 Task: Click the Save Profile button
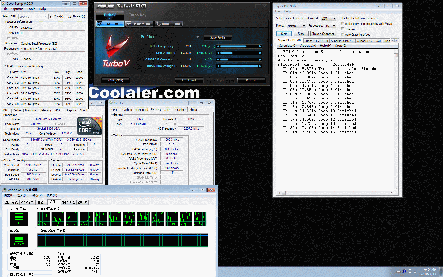coord(218,37)
